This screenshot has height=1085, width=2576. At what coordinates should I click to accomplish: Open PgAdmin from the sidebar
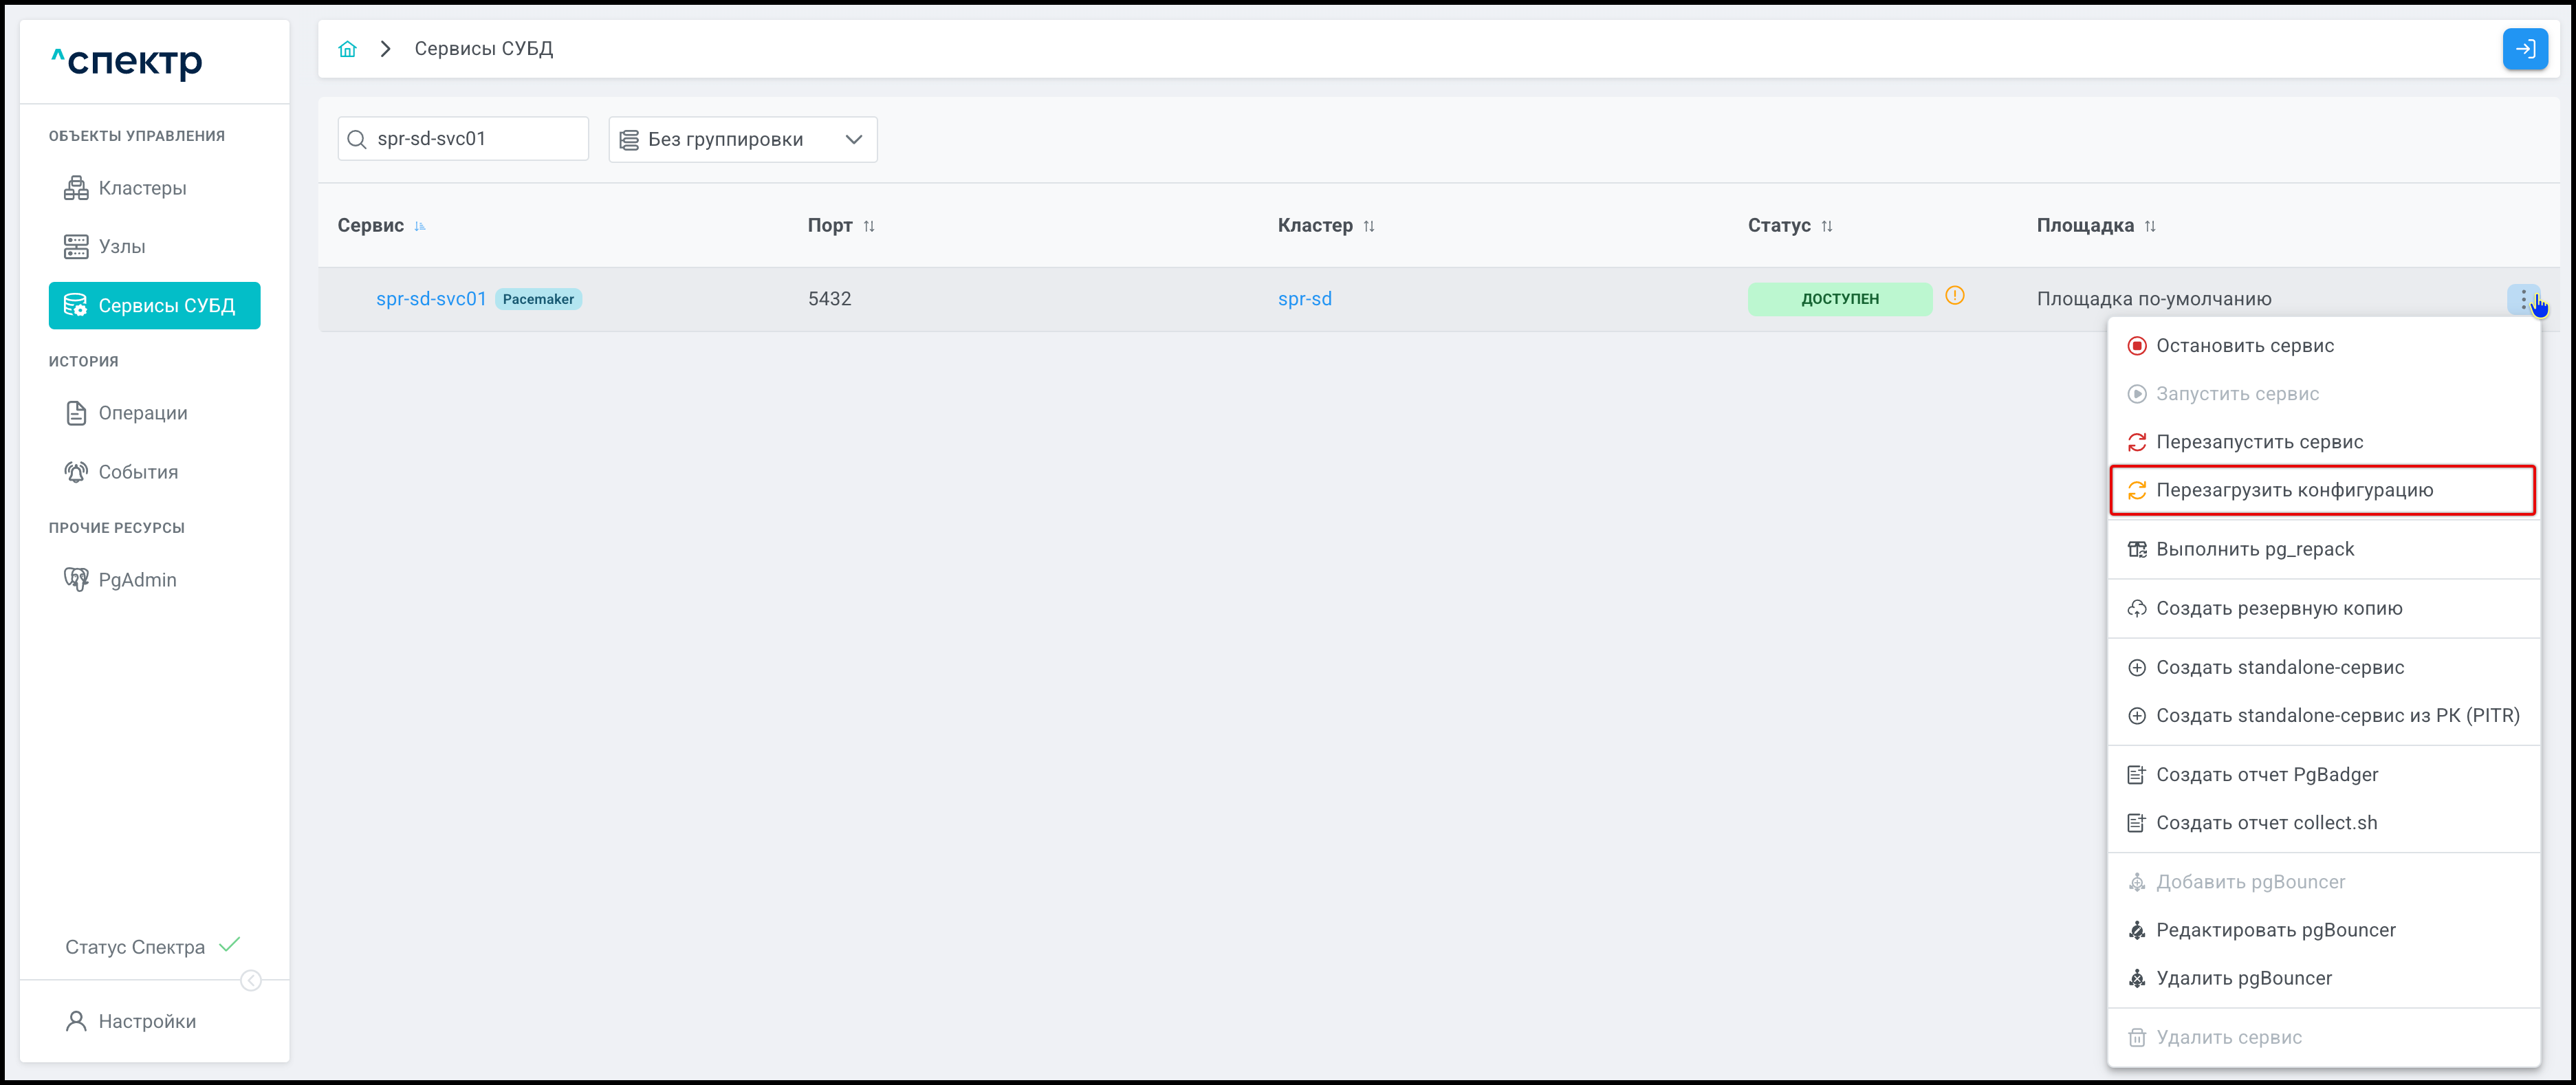(x=137, y=580)
